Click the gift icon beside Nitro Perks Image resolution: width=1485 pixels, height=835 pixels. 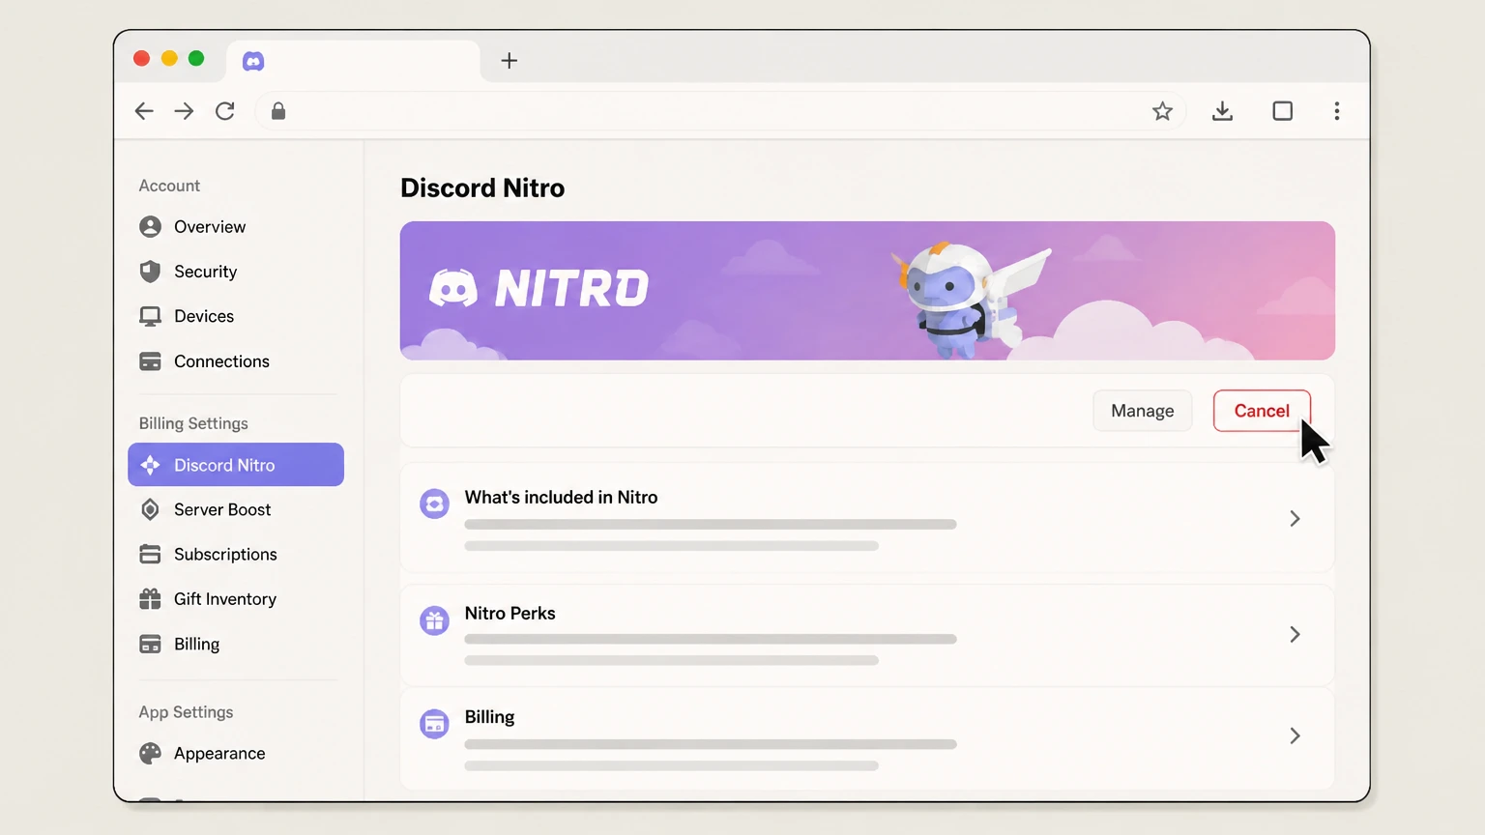434,619
